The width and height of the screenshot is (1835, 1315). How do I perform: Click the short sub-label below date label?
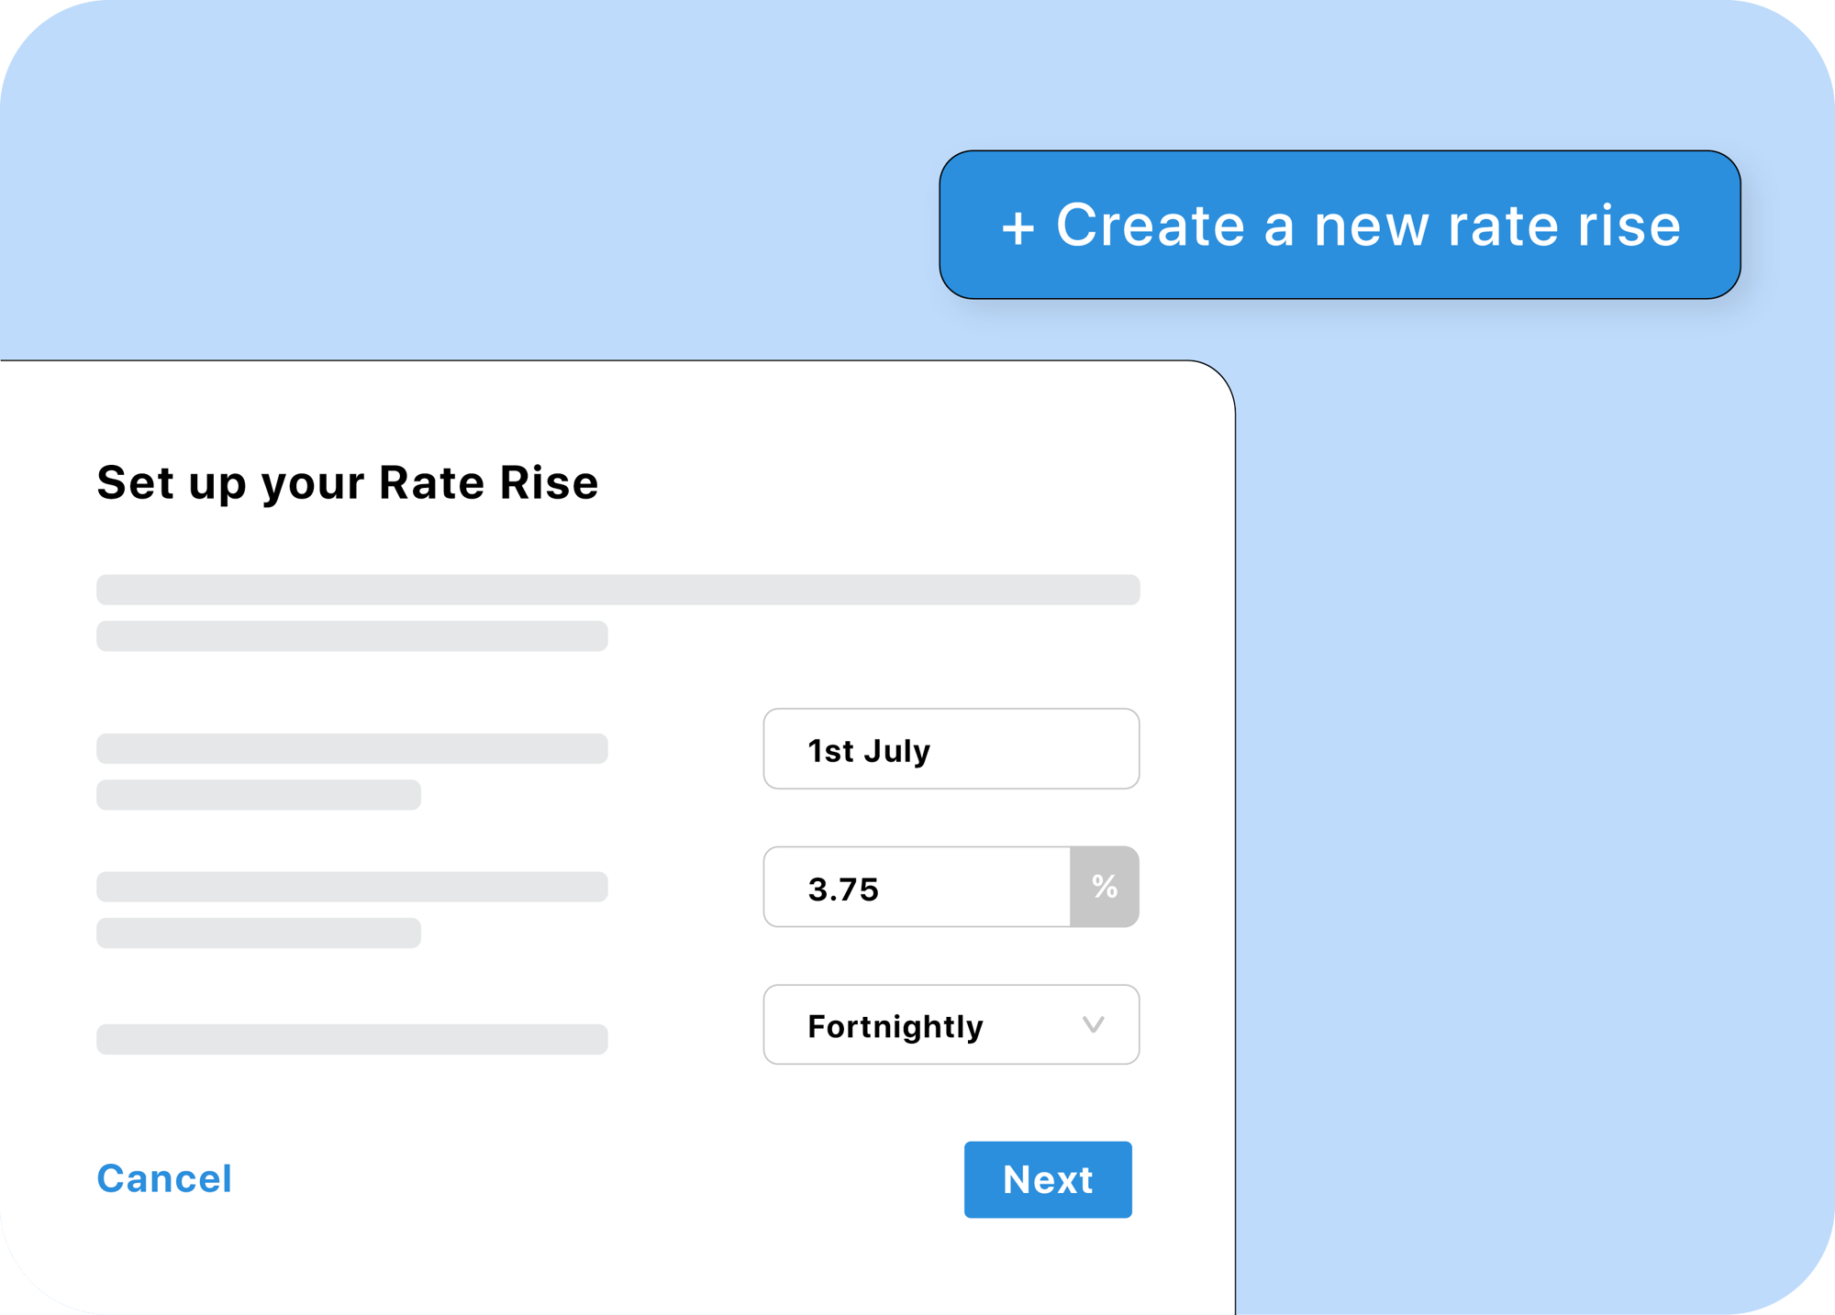[259, 795]
